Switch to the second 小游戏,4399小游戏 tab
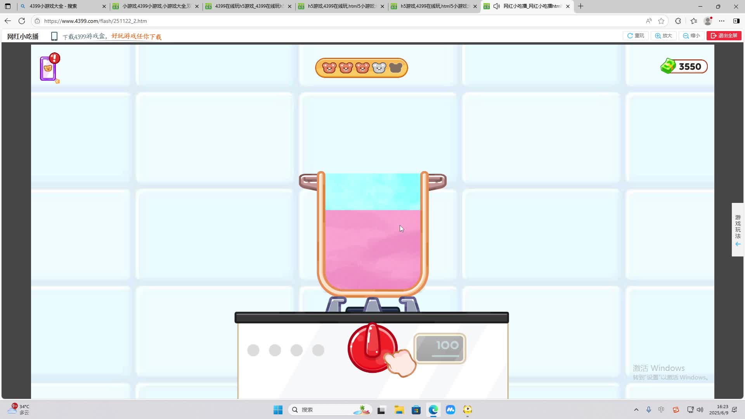The width and height of the screenshot is (745, 419). pos(155,6)
